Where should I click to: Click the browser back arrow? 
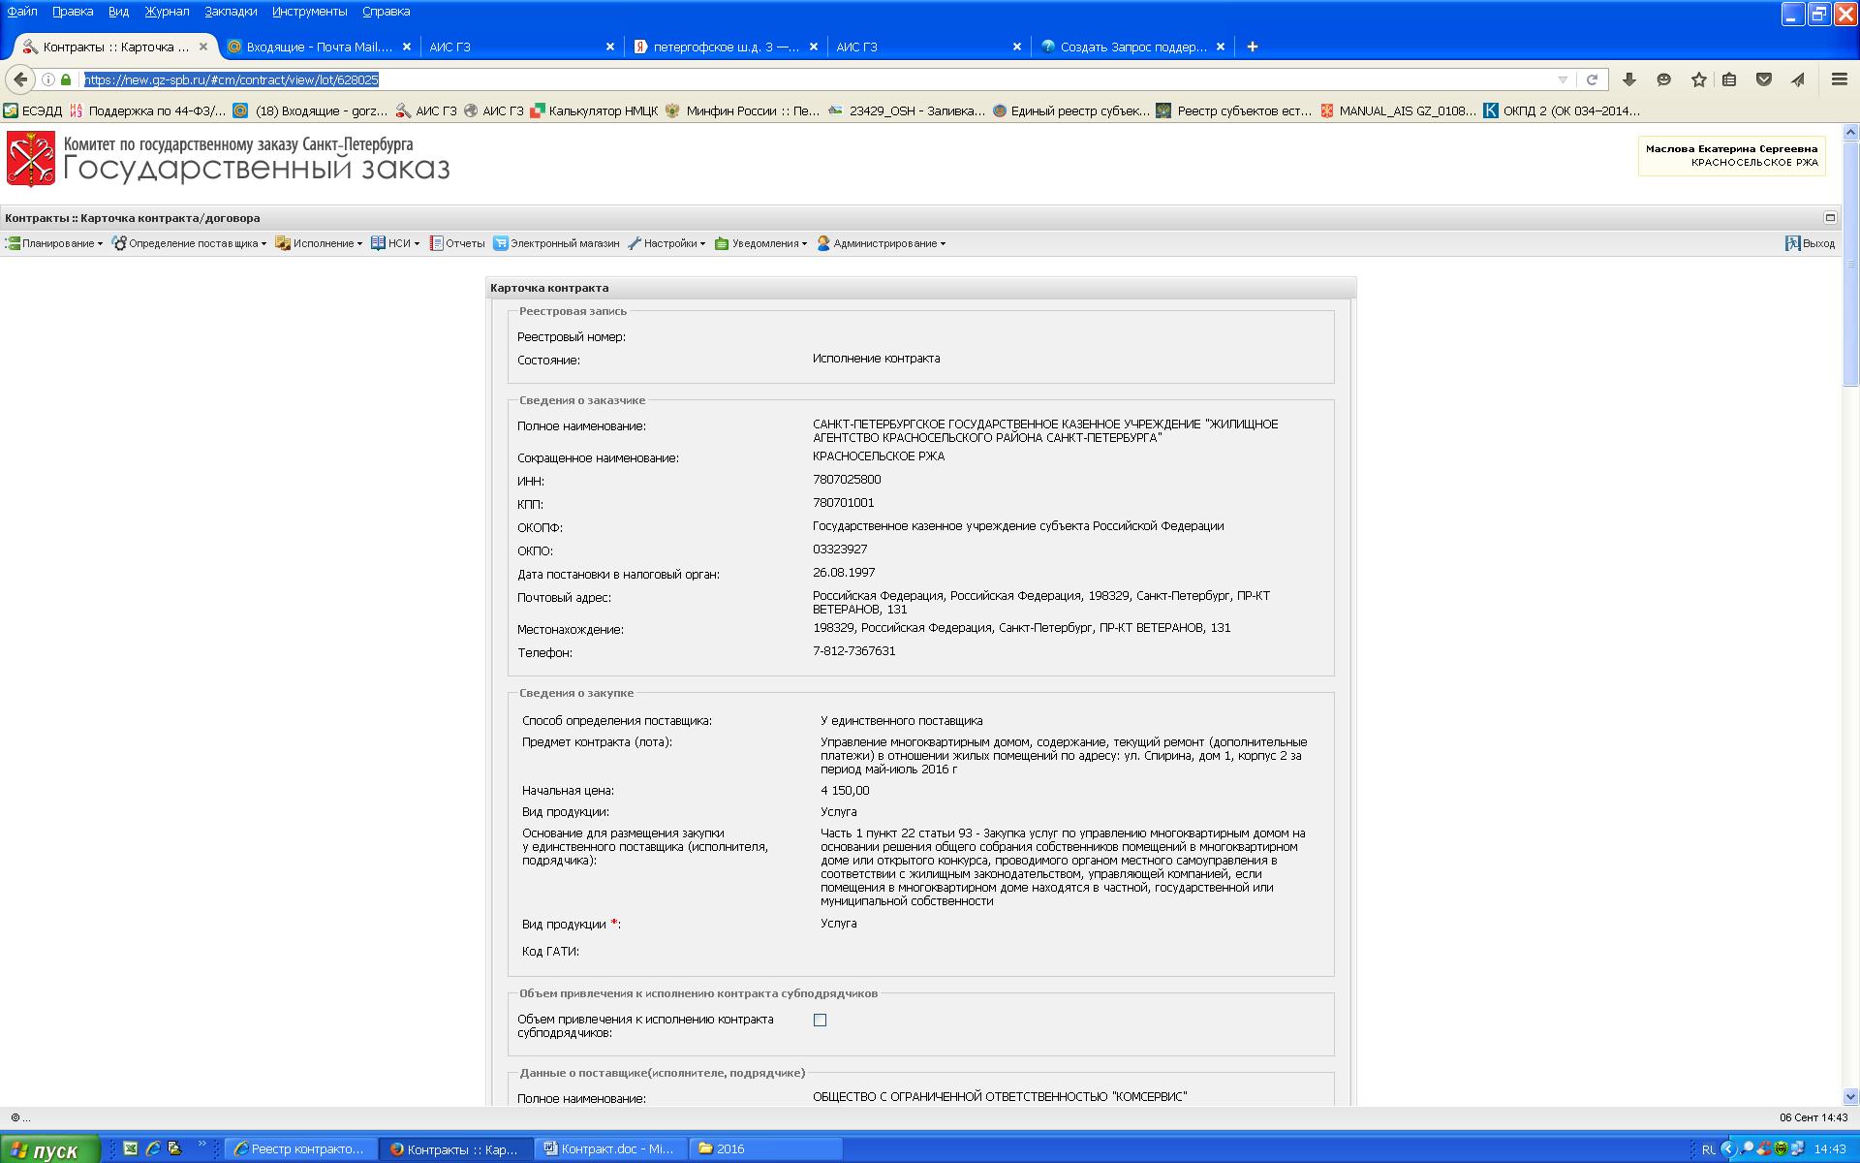[20, 79]
